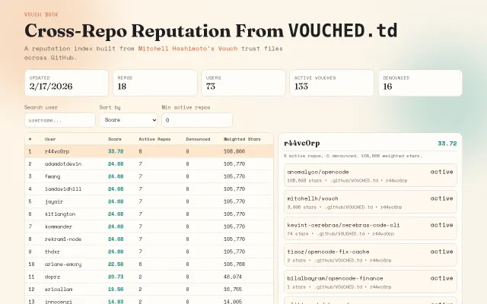Open the tisoz/opencode-fix-cache repo card
Image resolution: width=487 pixels, height=304 pixels.
[x=371, y=255]
